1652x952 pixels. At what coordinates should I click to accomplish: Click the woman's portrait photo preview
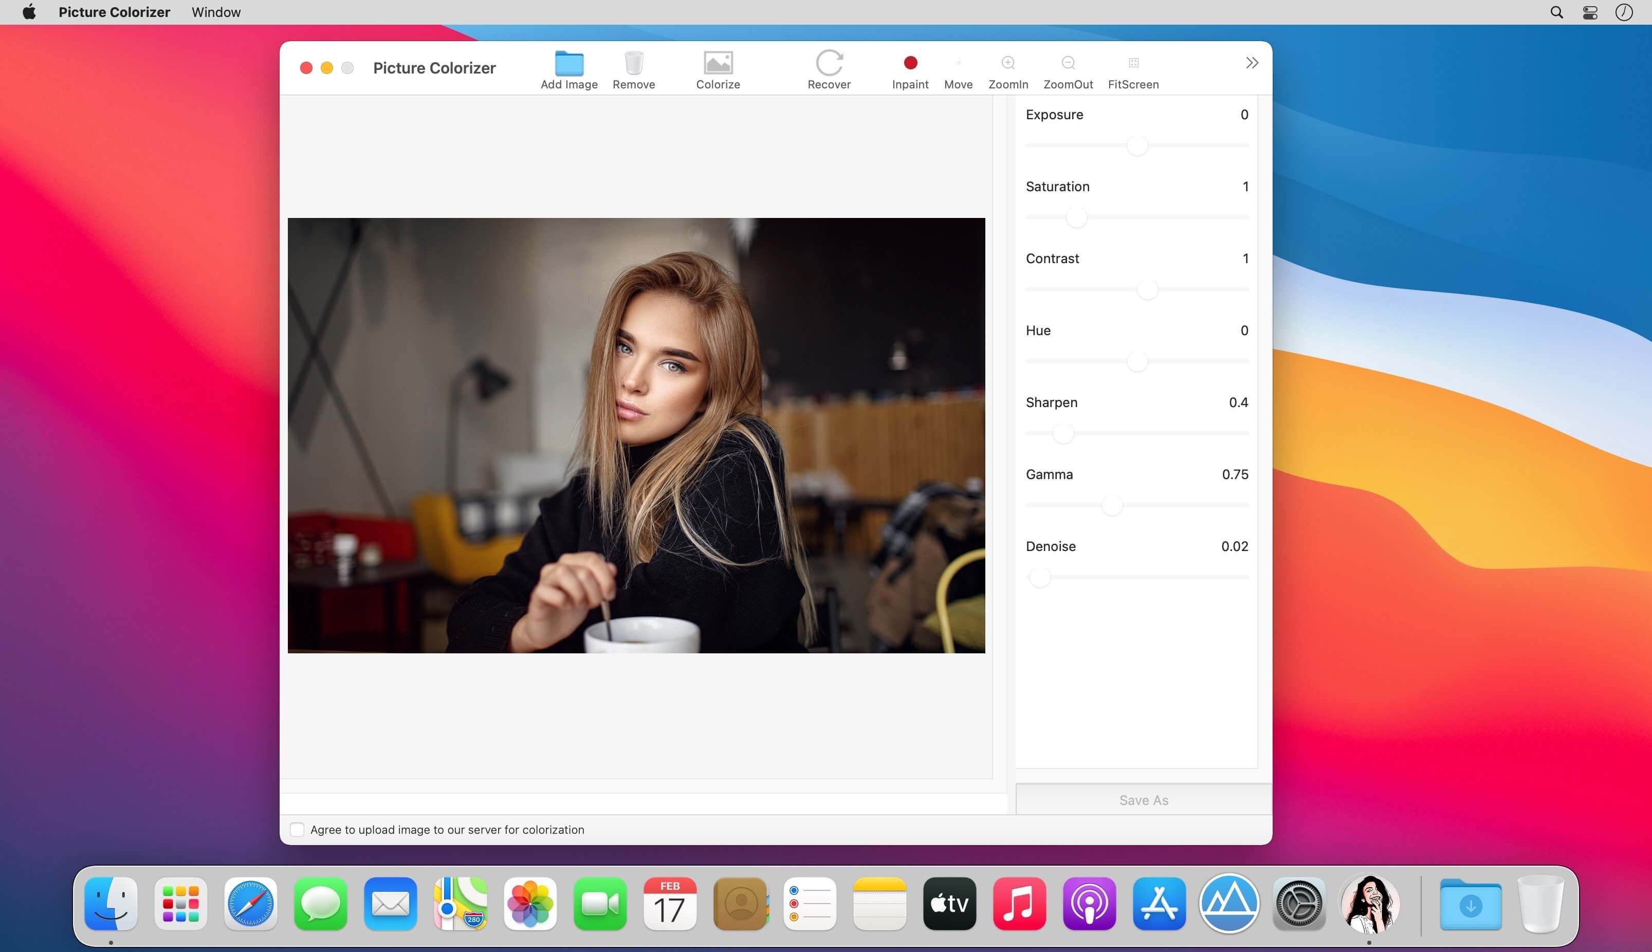click(x=635, y=435)
